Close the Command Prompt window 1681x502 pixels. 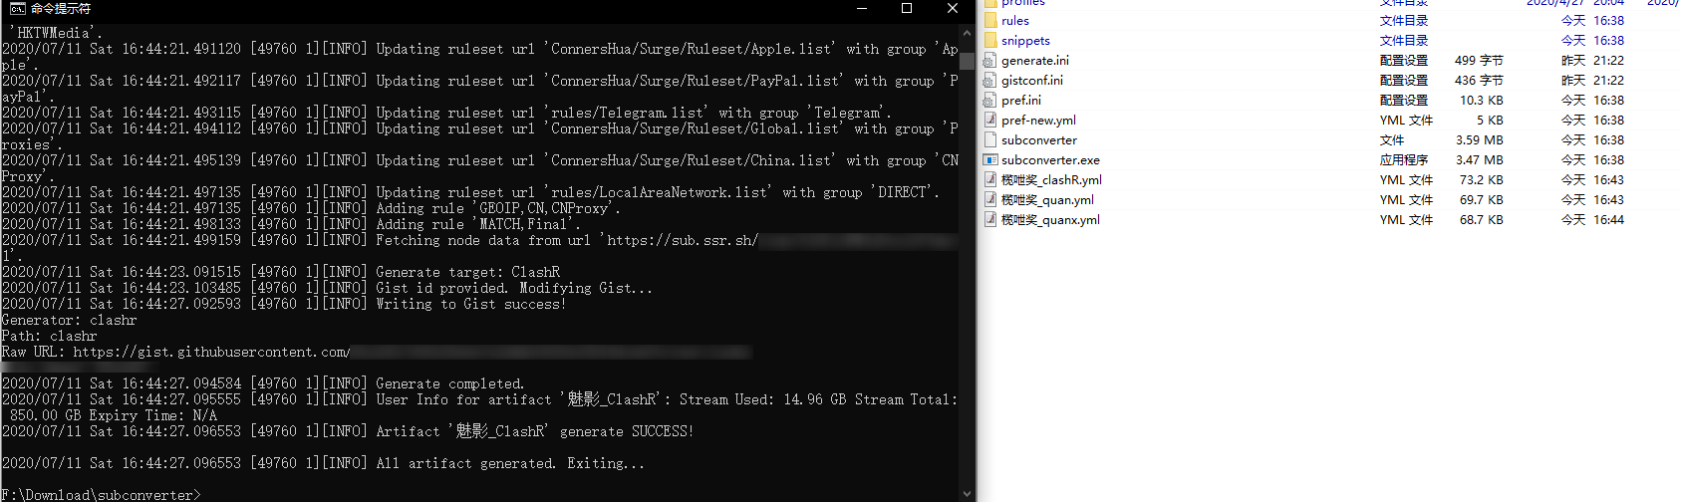click(x=953, y=8)
